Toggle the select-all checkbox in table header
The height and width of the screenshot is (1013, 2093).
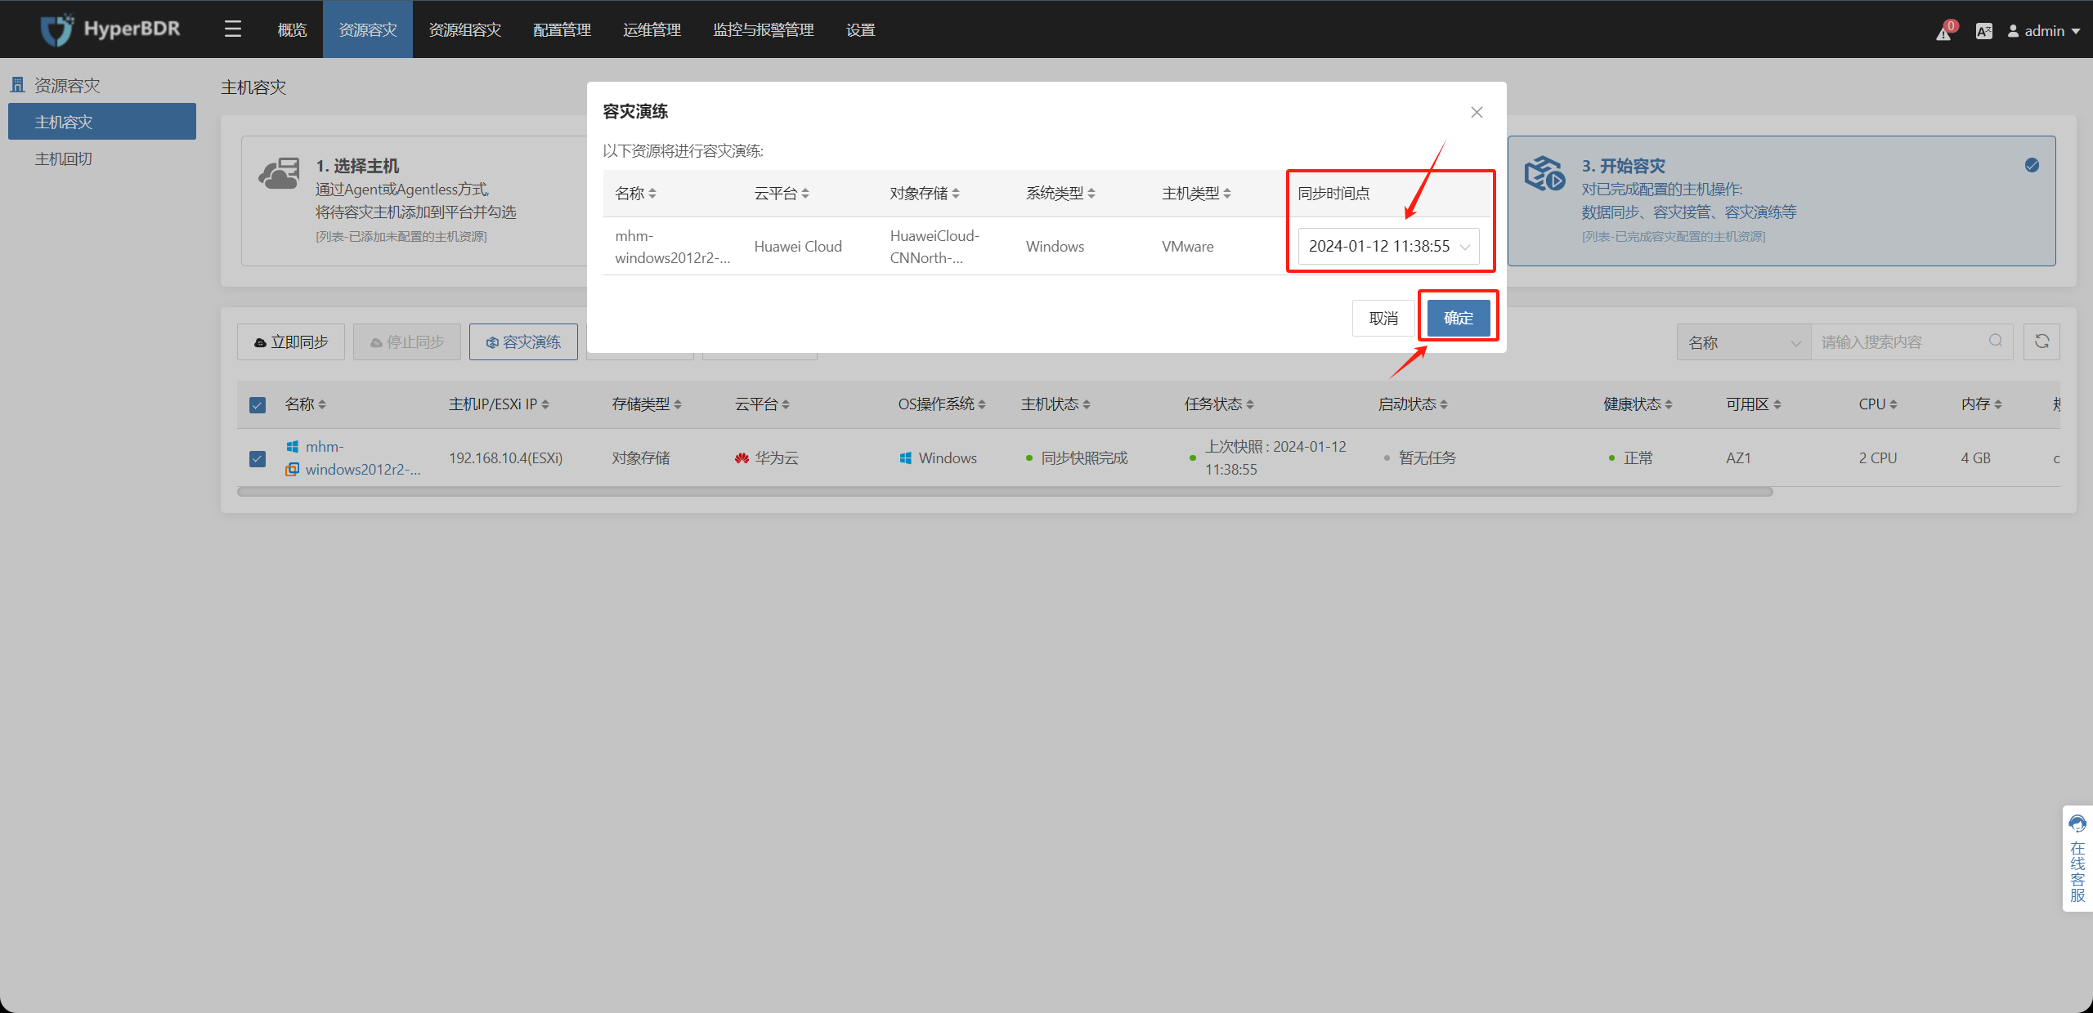point(258,405)
